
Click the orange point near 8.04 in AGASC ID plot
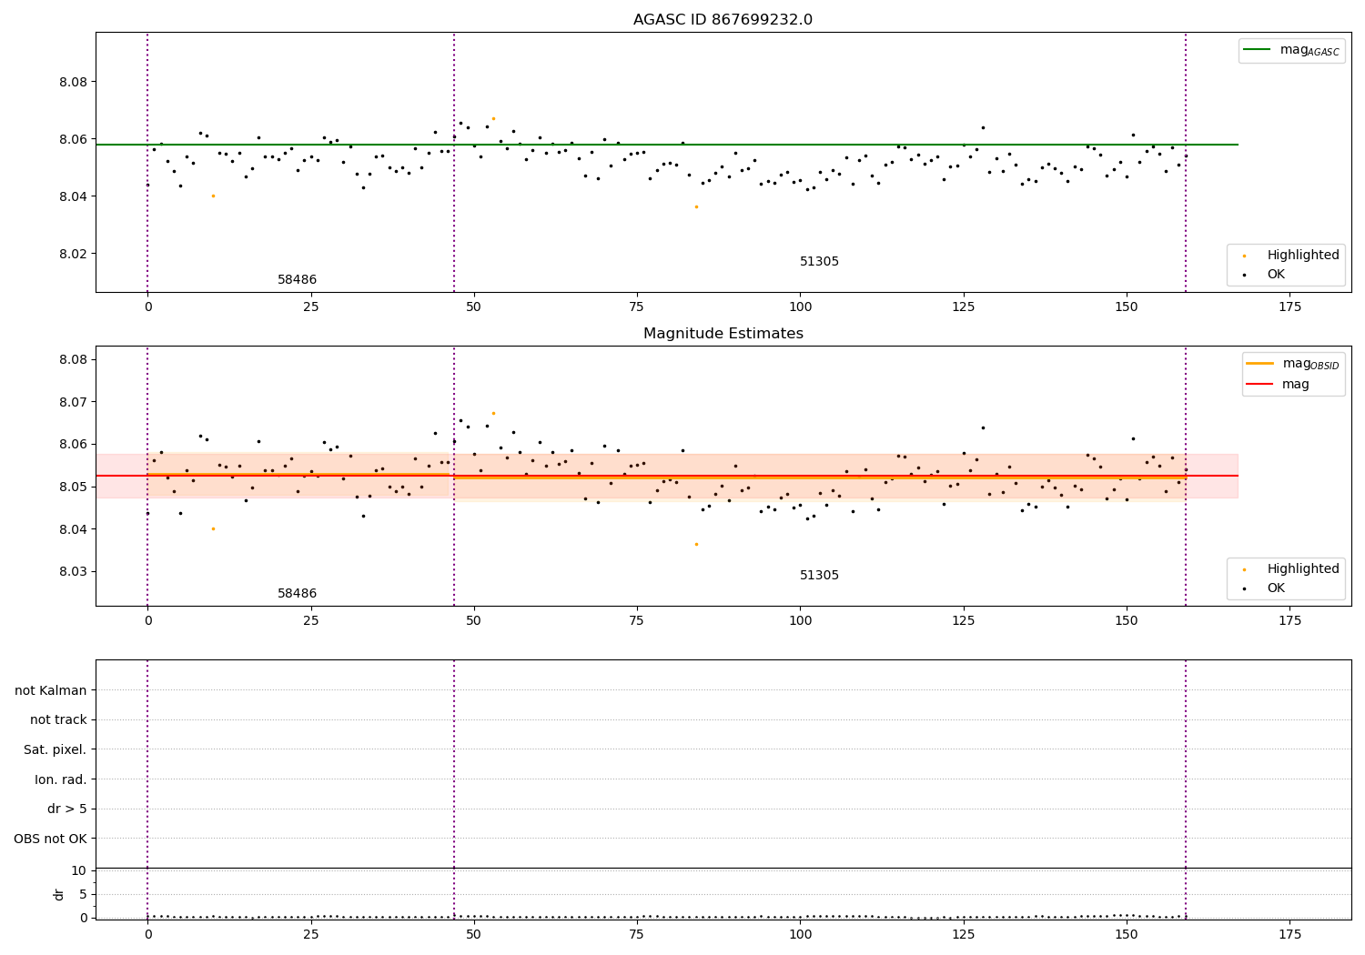(x=213, y=196)
